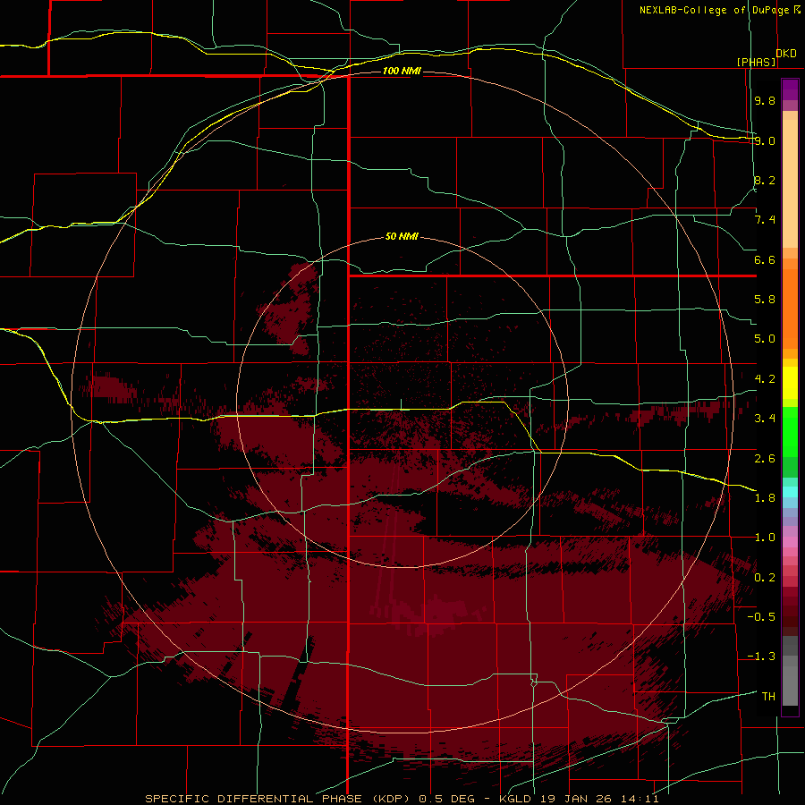Click the (KDP) abbreviation in caption
805x805 pixels.
(x=390, y=799)
